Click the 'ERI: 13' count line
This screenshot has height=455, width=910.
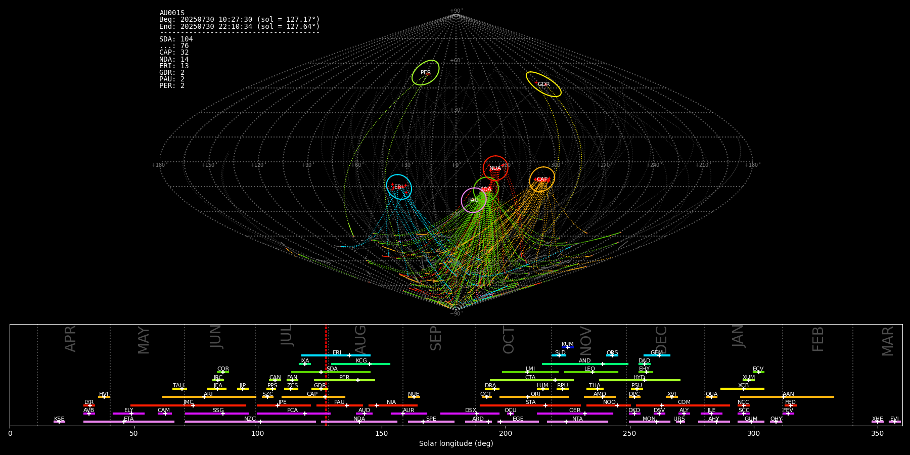(x=174, y=66)
